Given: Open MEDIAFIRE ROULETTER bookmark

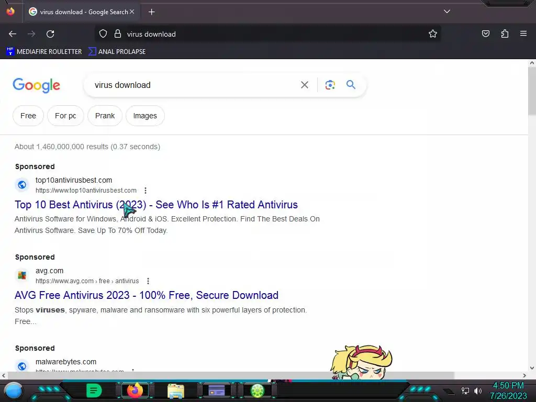Looking at the screenshot, I should point(44,52).
